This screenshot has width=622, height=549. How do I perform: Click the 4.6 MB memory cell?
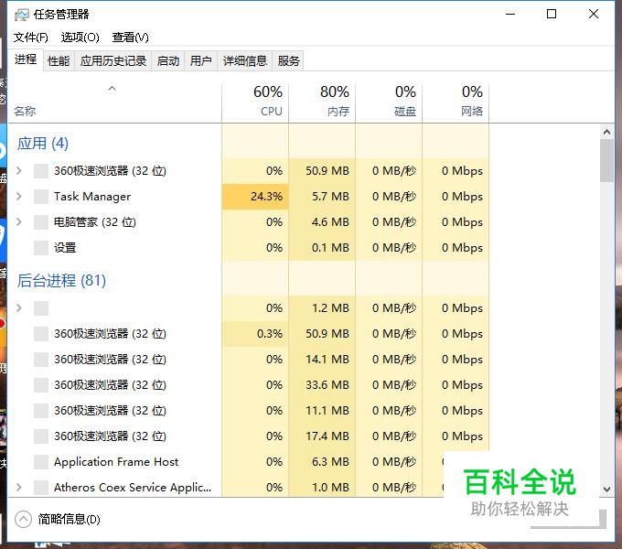click(x=322, y=222)
